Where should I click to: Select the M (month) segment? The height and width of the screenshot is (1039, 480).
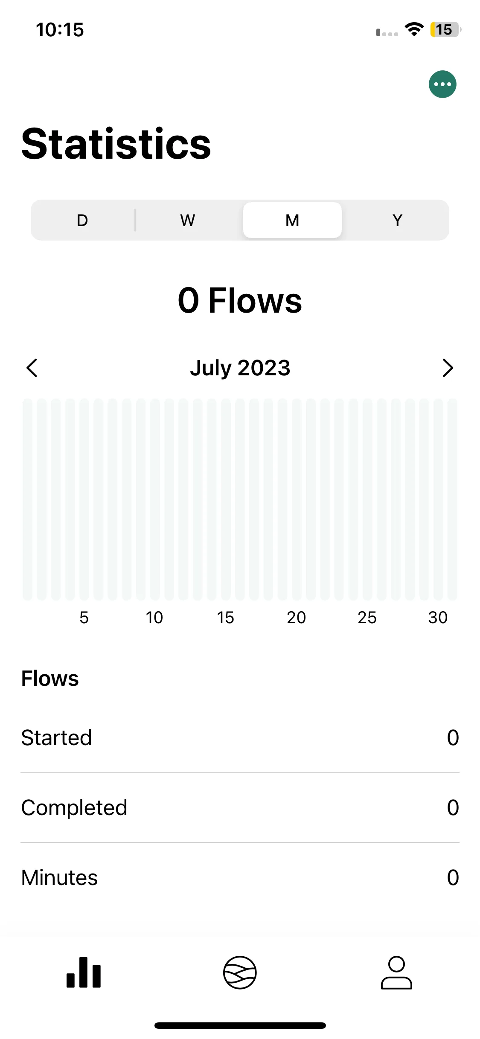pos(292,220)
